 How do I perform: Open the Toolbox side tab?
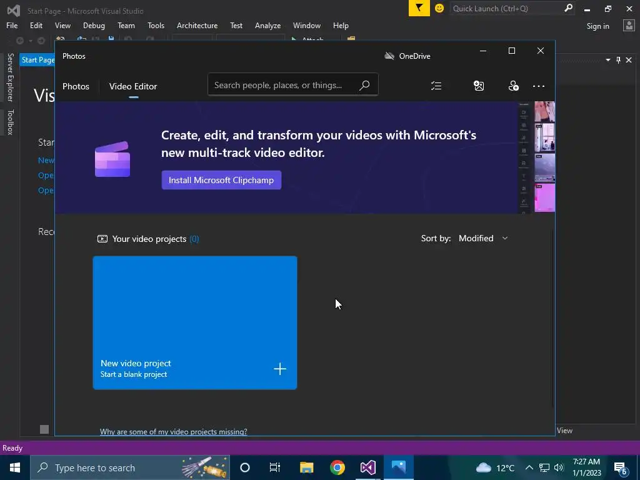10,122
